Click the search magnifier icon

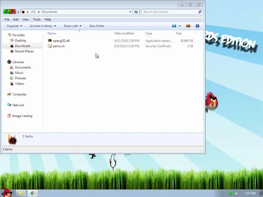coord(200,12)
